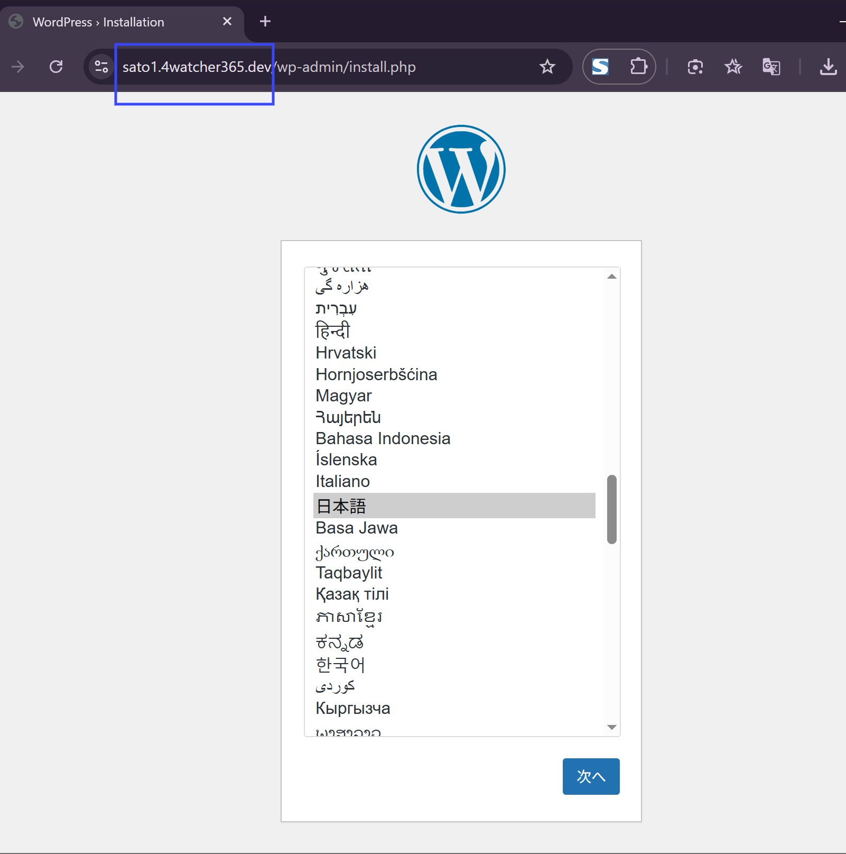Select Hornjoserbšćina language option
Image resolution: width=846 pixels, height=854 pixels.
click(x=454, y=374)
